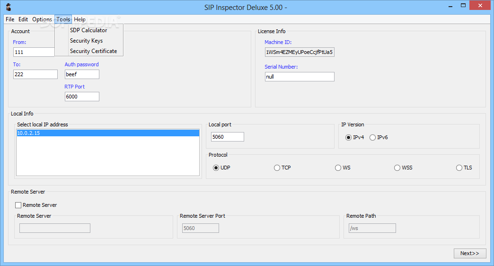Click the Next>> button
494x266 pixels.
tap(470, 253)
